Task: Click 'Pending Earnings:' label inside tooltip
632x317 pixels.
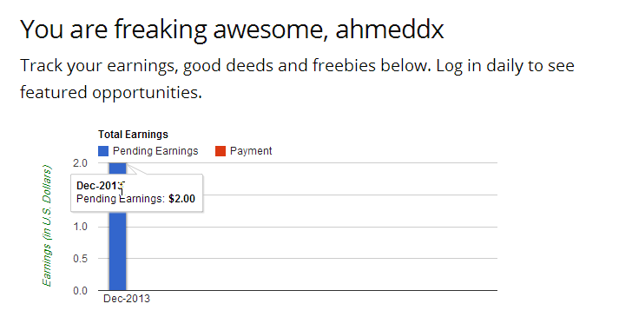Action: coord(121,199)
